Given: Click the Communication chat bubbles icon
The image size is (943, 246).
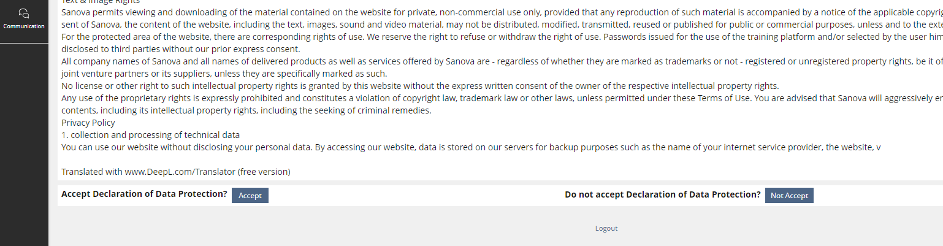Looking at the screenshot, I should pos(24,13).
